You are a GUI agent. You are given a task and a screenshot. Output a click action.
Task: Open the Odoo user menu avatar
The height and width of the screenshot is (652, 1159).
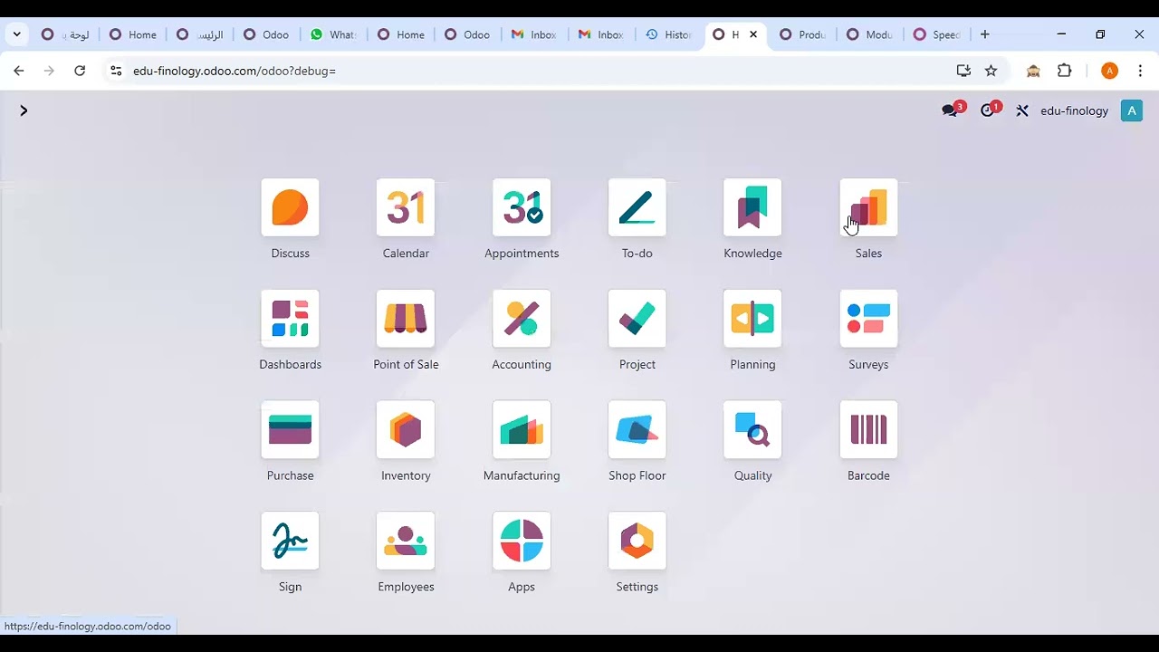pos(1132,110)
